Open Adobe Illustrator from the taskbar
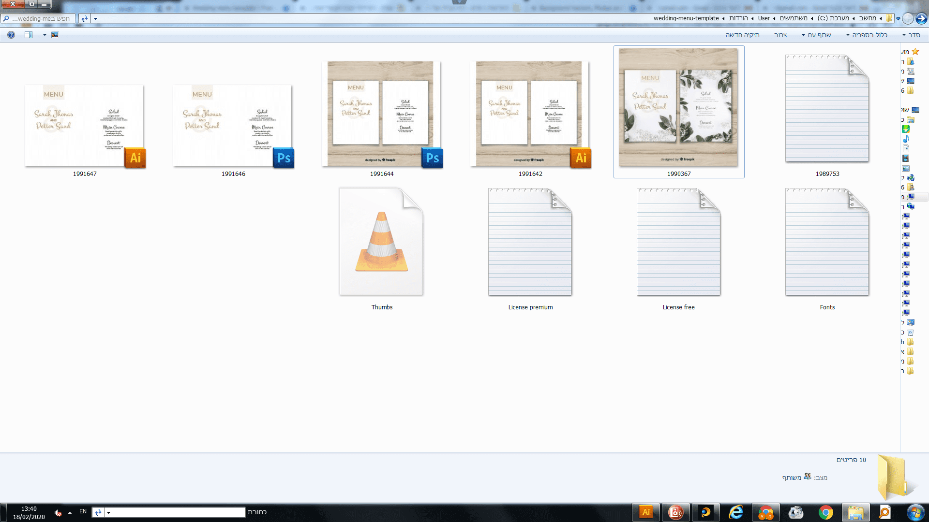Viewport: 929px width, 522px height. (x=646, y=512)
